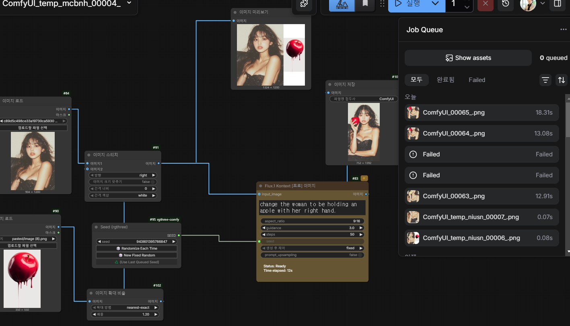The height and width of the screenshot is (326, 570).
Task: Open the Job Queue more options menu
Action: (563, 30)
